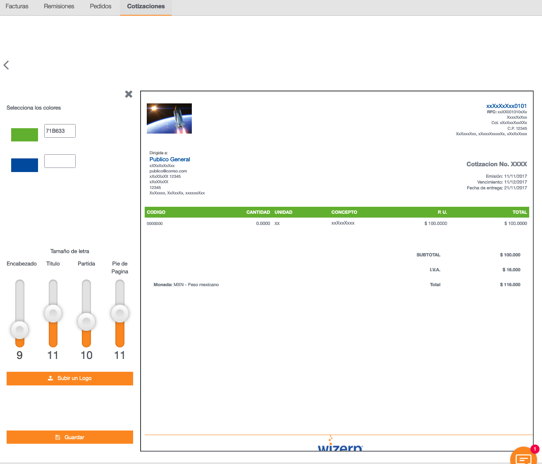Click the concept cell xxXxxXxxx
This screenshot has height=464, width=542.
tap(343, 223)
